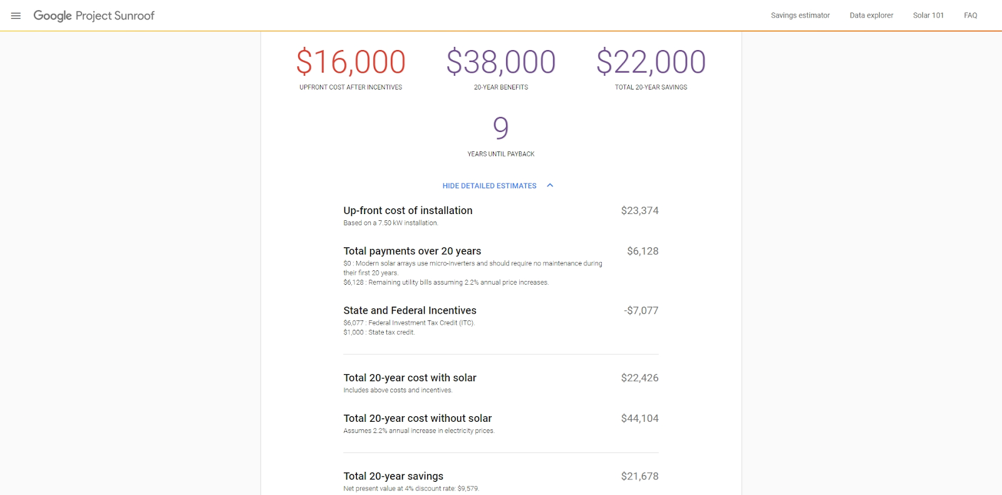Click the $23,374 installation cost value
1002x495 pixels.
tap(639, 211)
